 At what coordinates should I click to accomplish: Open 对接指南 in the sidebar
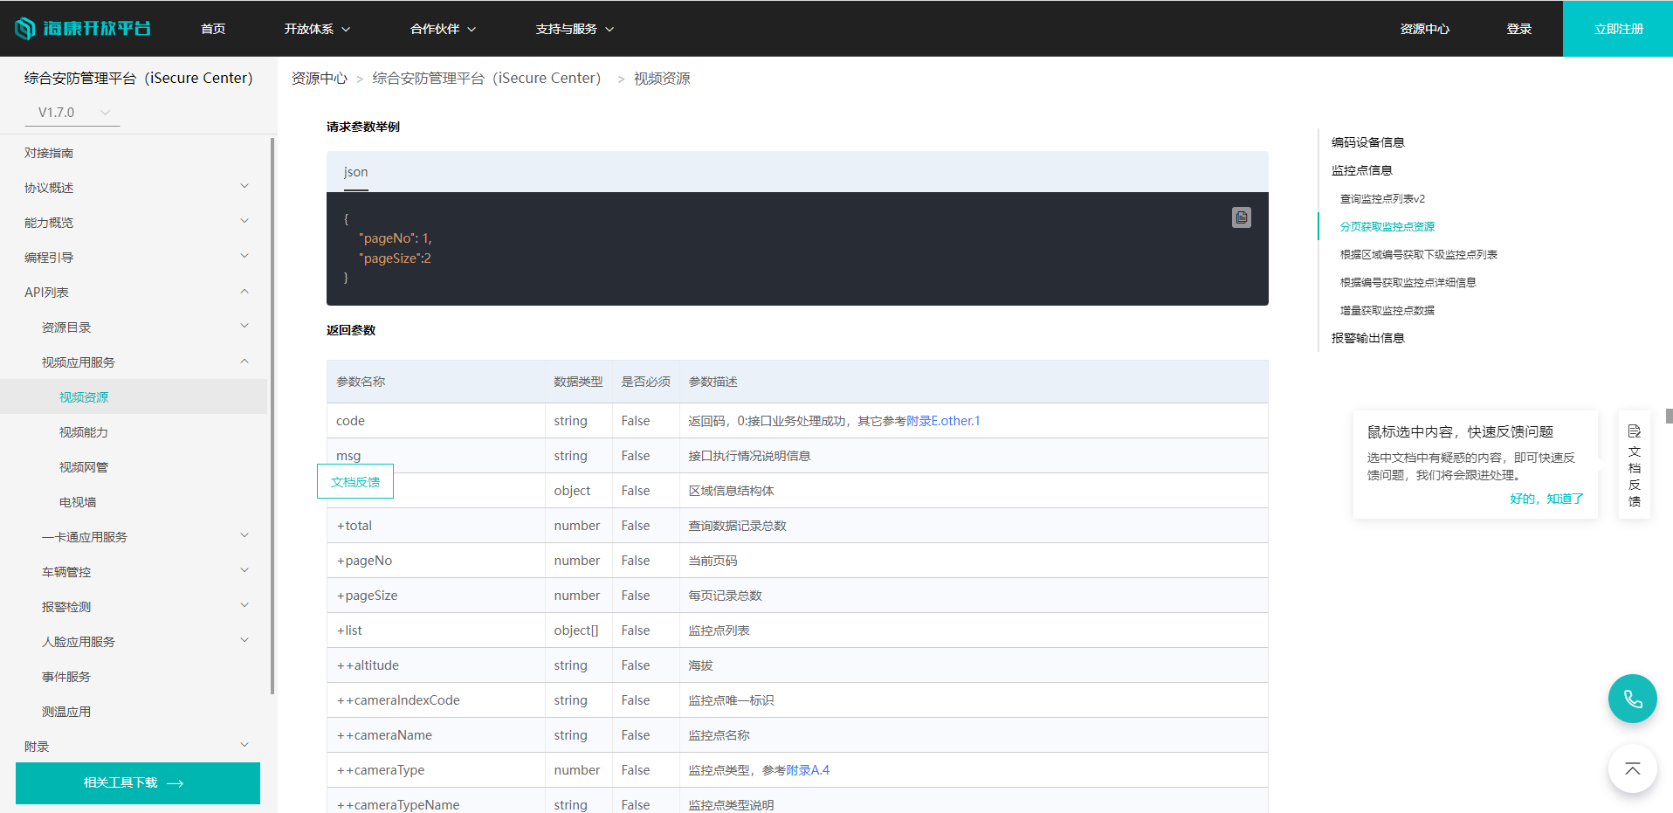pos(49,153)
